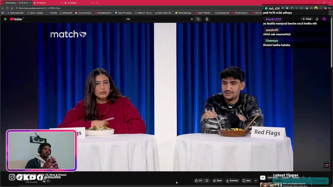This screenshot has width=333, height=187.
Task: Open options for Latina Baddie video
Action: point(311,184)
